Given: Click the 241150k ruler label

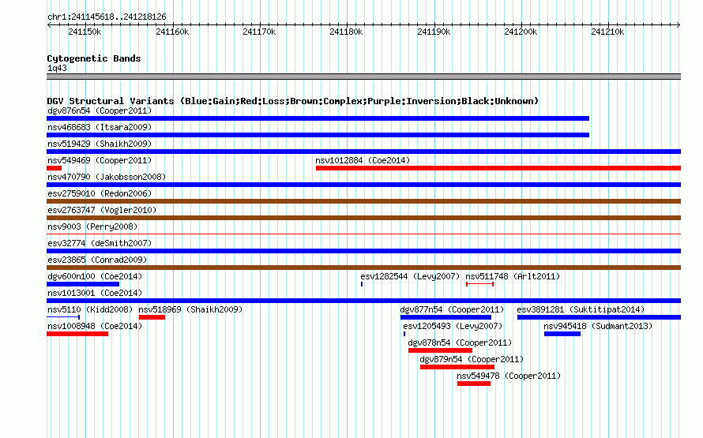Looking at the screenshot, I should pyautogui.click(x=85, y=32).
